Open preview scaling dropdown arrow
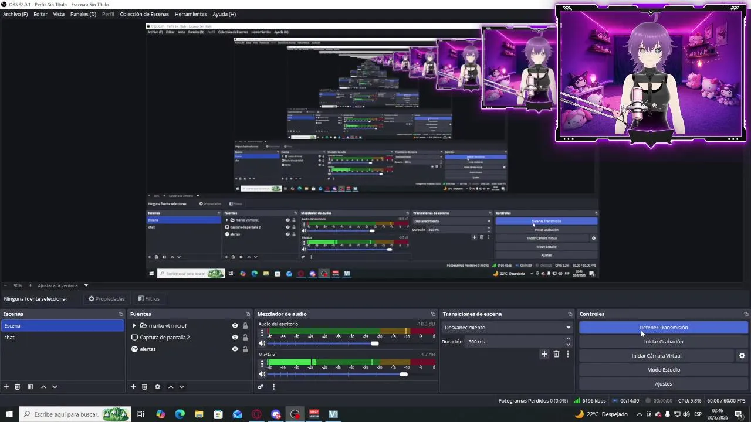 tap(86, 285)
